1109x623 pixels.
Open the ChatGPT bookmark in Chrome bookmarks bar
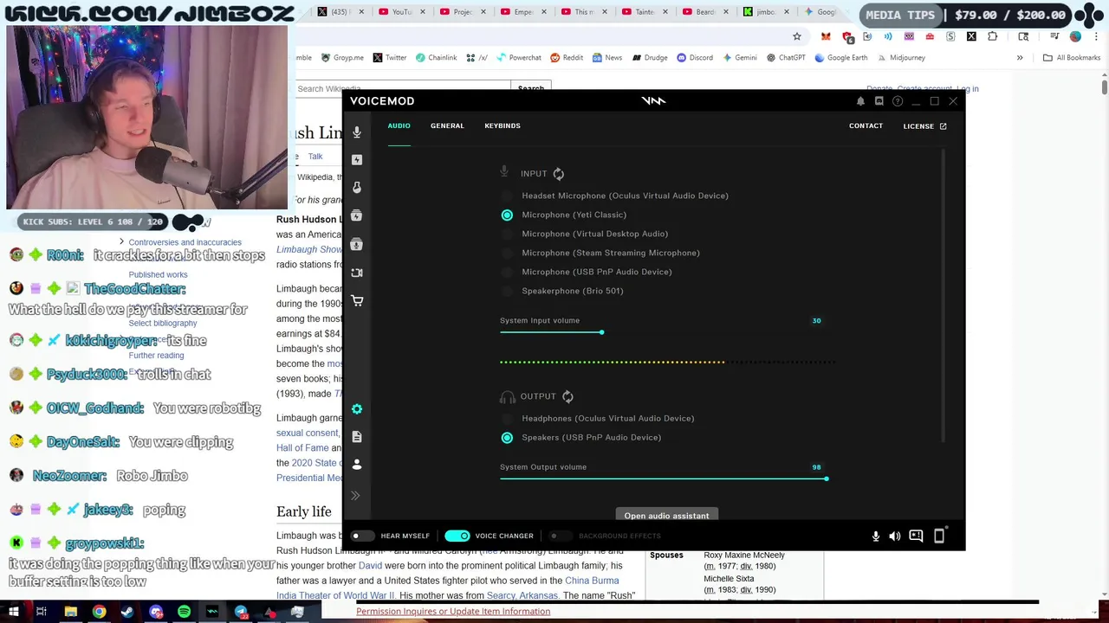pos(786,58)
